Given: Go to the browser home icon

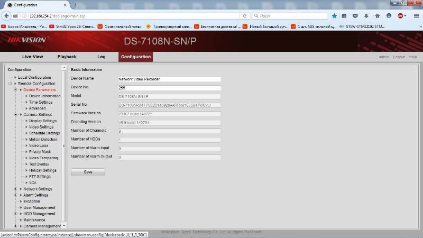Looking at the screenshot, I should 378,16.
